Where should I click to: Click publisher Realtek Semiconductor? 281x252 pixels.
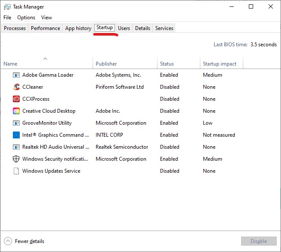[122, 147]
